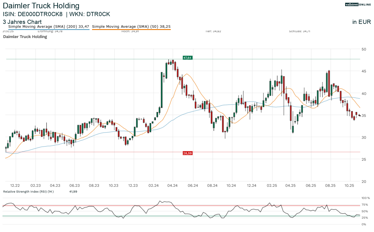
Task: Select the 12.22 date on the time axis
Action: click(x=15, y=185)
